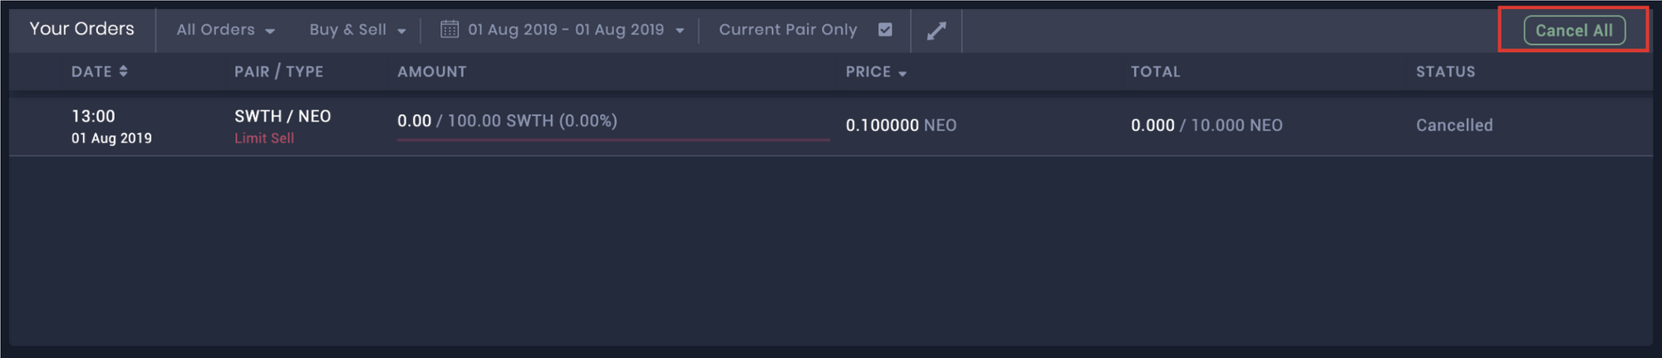Click the Limit Sell order type label

tap(264, 139)
